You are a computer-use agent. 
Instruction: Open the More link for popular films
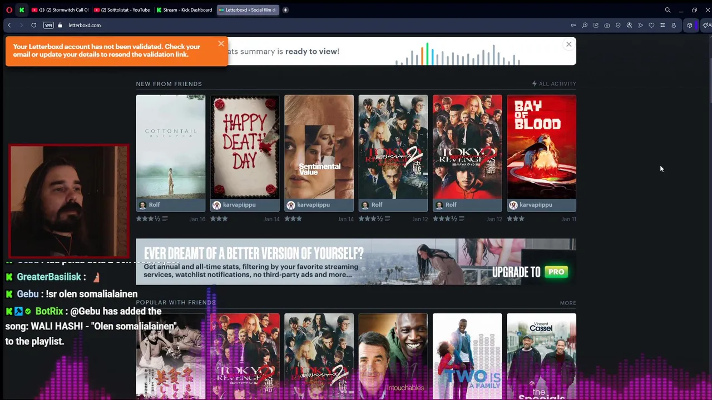coord(568,303)
